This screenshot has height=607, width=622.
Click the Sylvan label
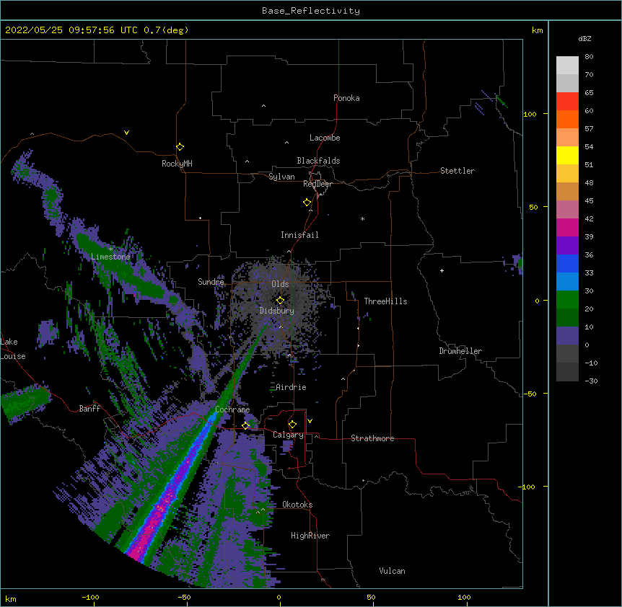pyautogui.click(x=281, y=177)
